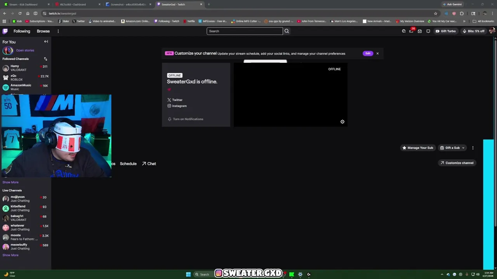Open the channel Schedule tab
This screenshot has height=279, width=497.
pos(128,164)
